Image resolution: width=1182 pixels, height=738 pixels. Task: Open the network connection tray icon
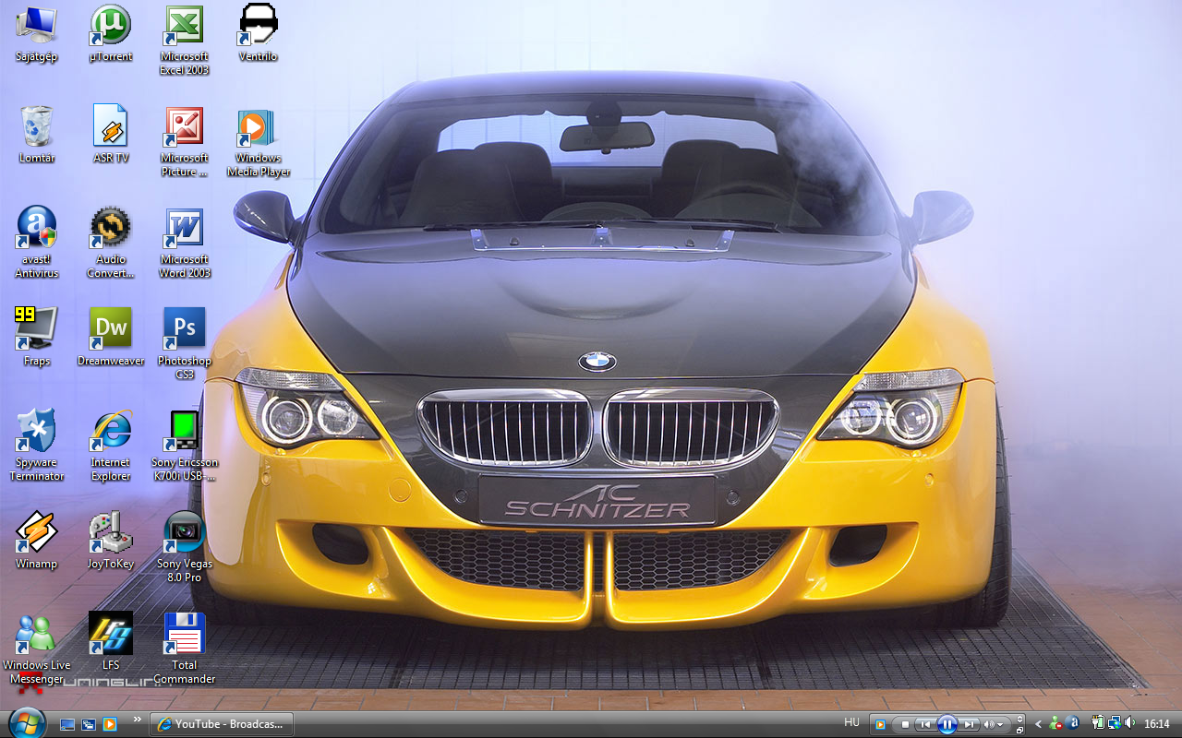pos(1116,723)
